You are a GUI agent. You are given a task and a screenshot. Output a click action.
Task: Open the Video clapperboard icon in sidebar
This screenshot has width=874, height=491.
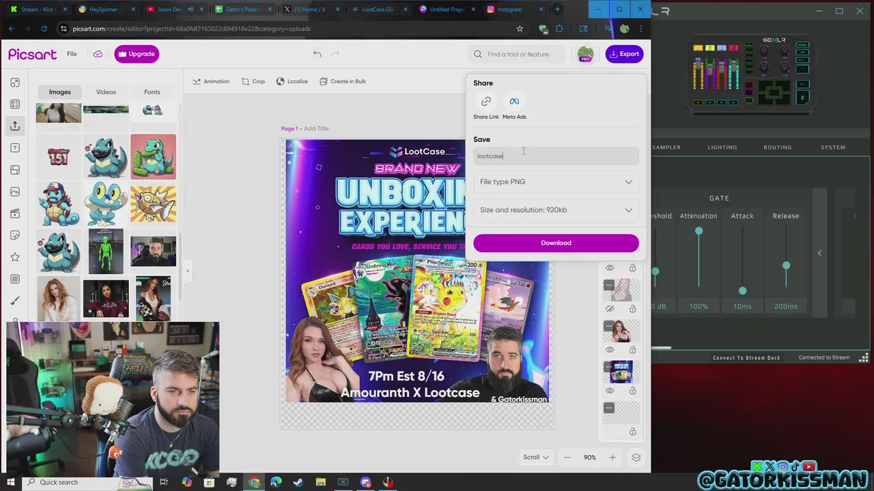15,213
